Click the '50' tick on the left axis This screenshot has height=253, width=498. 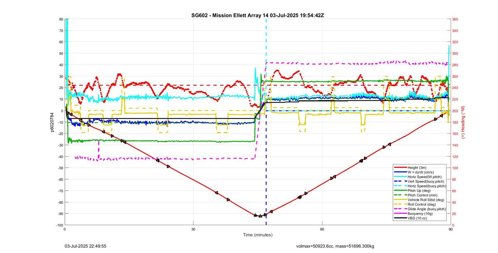pyautogui.click(x=61, y=53)
